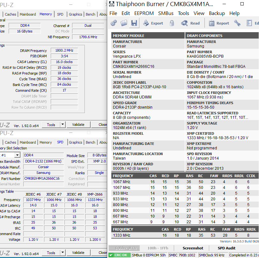Switch to Mainboard tab in upper CPU-Z window
Screen dimensions: 259x258
[x=28, y=14]
